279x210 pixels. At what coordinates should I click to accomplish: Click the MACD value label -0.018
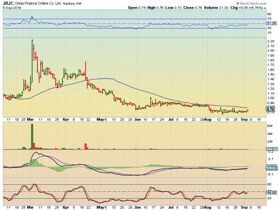click(x=271, y=168)
